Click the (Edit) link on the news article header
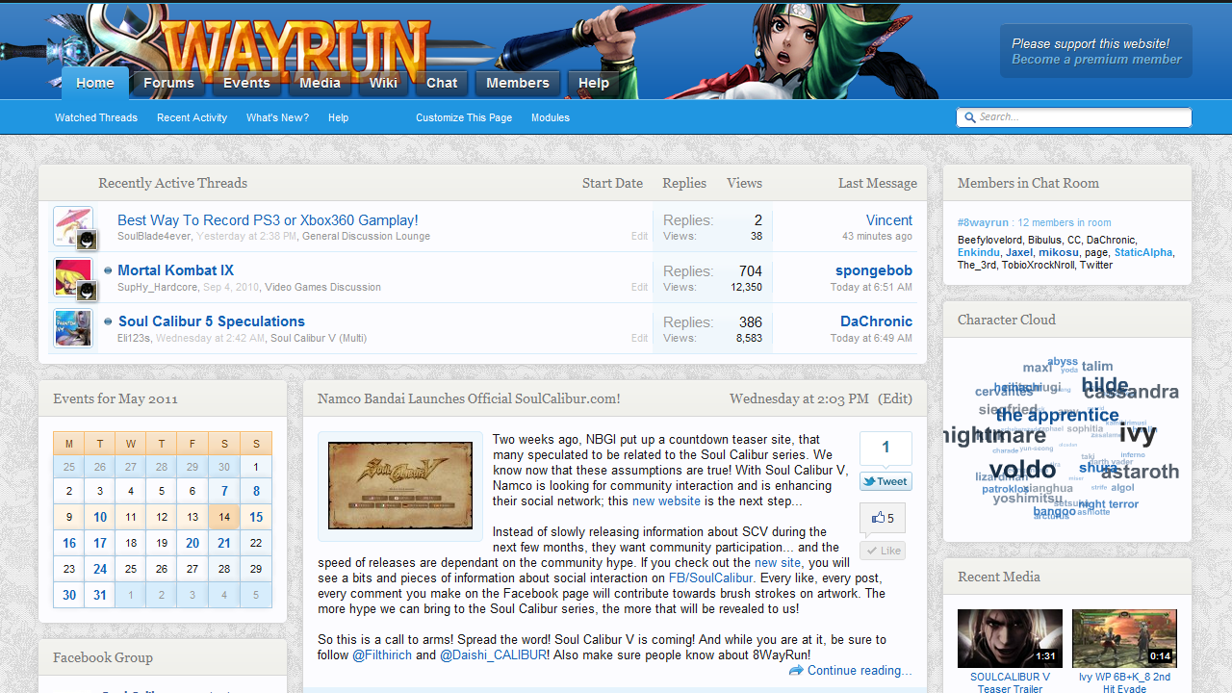 (x=895, y=398)
